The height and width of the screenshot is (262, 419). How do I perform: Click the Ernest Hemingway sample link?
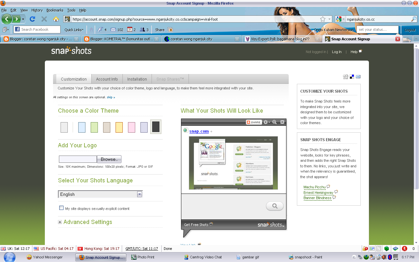(x=318, y=193)
